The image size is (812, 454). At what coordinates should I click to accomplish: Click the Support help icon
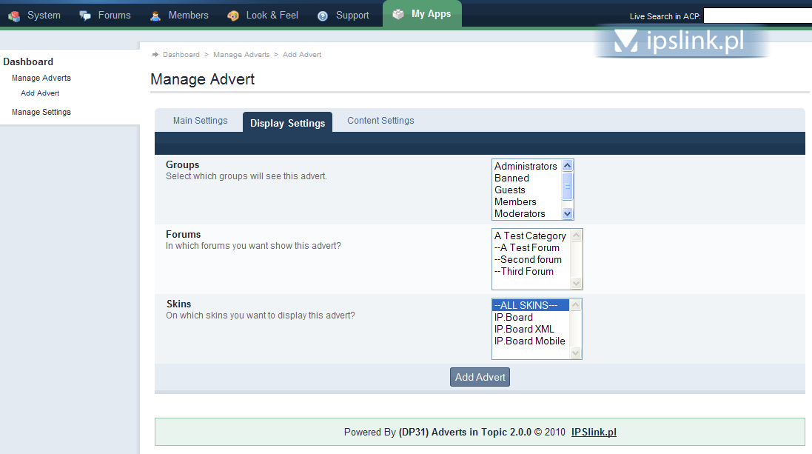click(x=323, y=16)
